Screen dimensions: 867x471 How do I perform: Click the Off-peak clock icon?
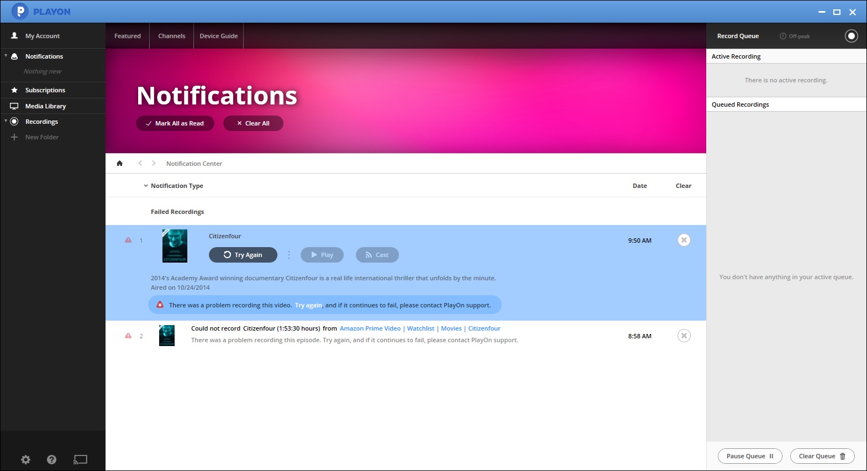[x=783, y=36]
